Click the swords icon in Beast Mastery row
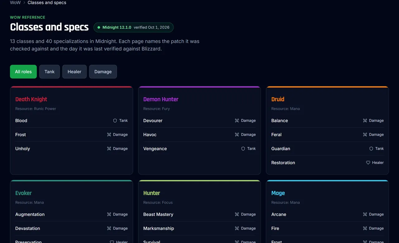Viewport: 399px width, 243px height. click(x=237, y=214)
